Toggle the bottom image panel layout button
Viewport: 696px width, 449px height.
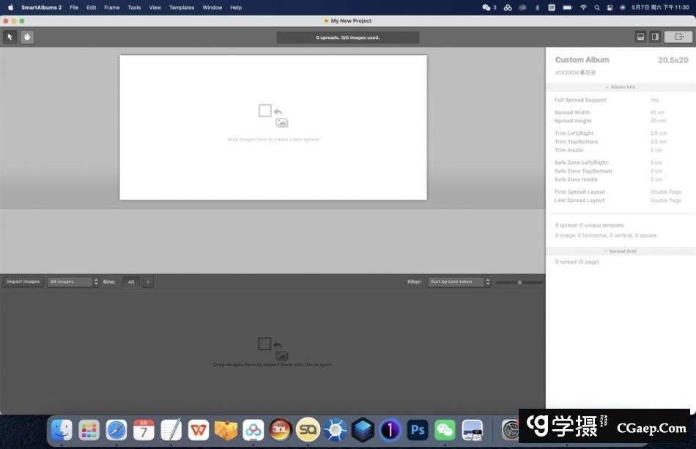(640, 37)
